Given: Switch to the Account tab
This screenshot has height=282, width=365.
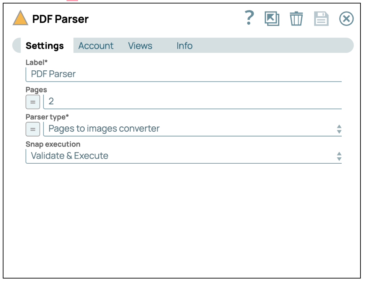Looking at the screenshot, I should click(x=96, y=46).
